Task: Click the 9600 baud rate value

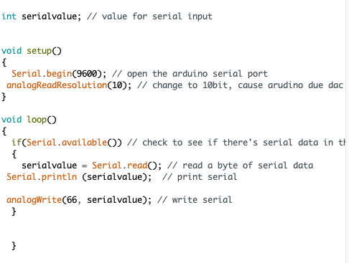Action: [87, 74]
